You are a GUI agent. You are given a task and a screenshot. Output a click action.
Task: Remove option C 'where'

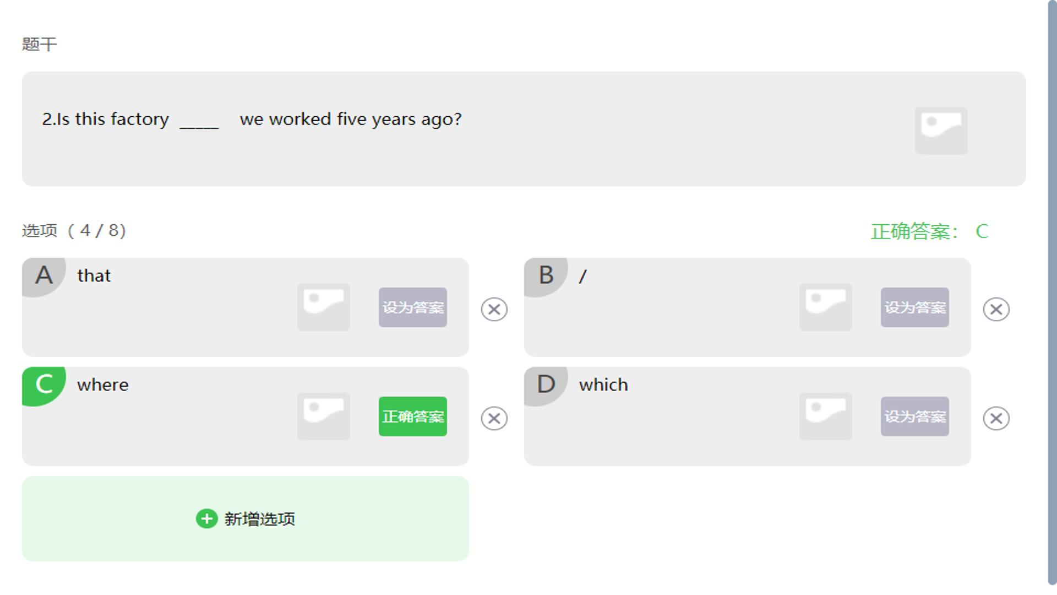494,418
